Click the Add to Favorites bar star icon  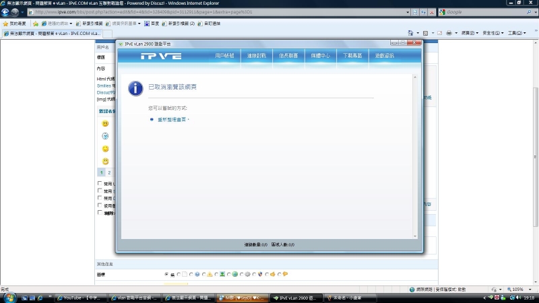pyautogui.click(x=36, y=24)
